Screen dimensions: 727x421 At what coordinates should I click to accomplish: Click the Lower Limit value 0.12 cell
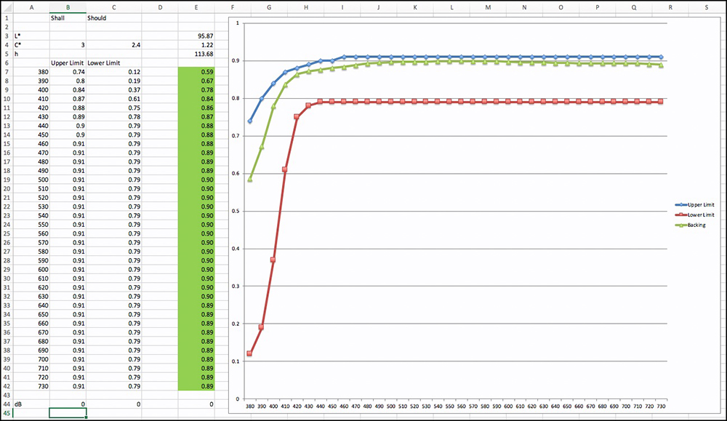pos(113,72)
